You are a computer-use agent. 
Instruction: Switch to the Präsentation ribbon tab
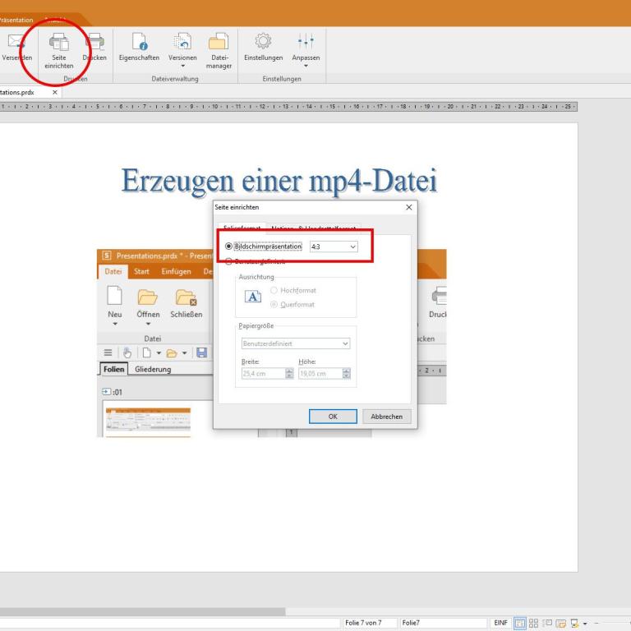coord(16,19)
